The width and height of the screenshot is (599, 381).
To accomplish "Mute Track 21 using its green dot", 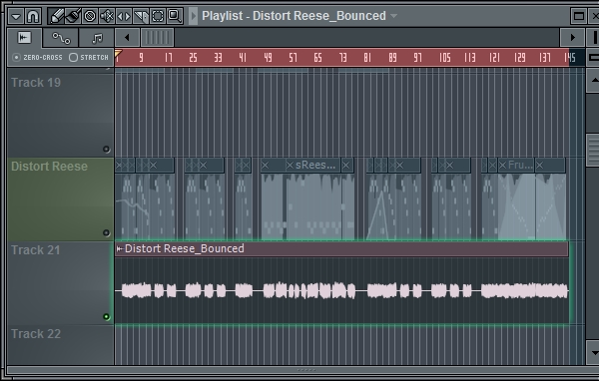I will (106, 316).
